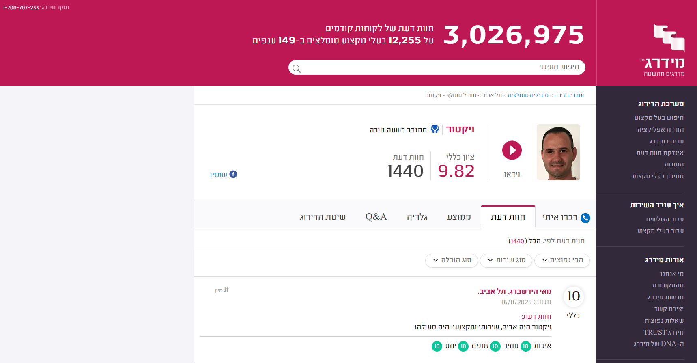
Task: Open שאלות נפוצות sidebar link
Action: tap(664, 321)
